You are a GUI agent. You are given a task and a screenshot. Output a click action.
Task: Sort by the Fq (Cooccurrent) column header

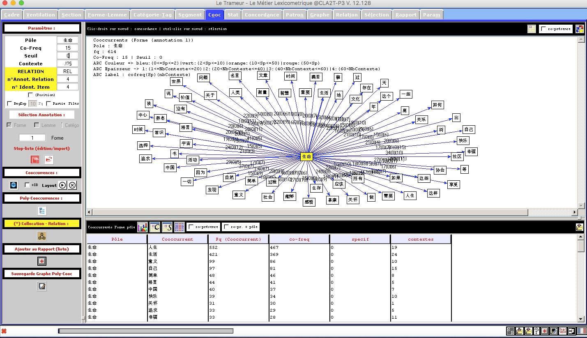(238, 239)
